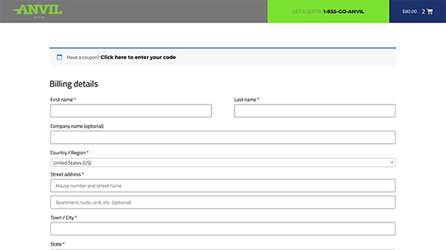Open the Country / Region dropdown

[x=223, y=162]
